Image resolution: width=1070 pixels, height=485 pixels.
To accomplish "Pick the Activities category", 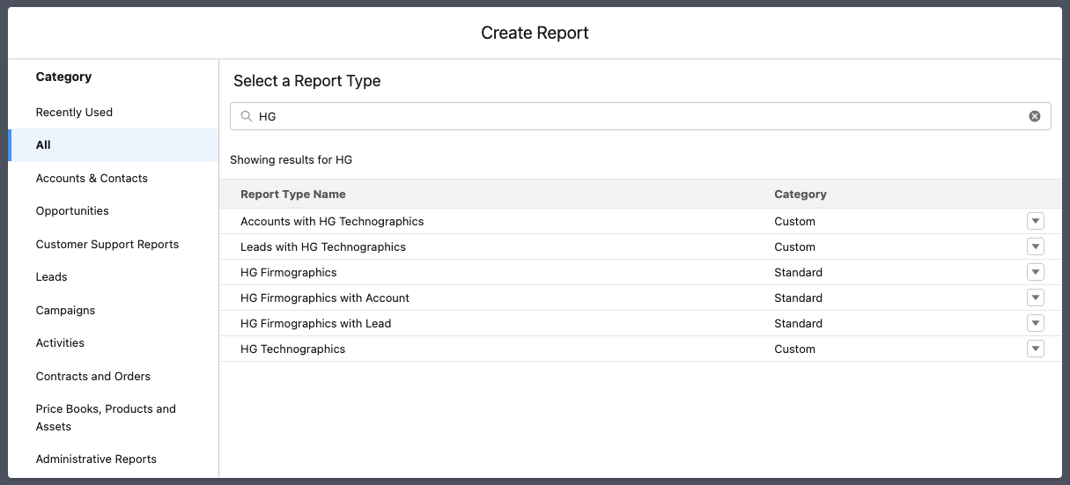I will (x=60, y=343).
